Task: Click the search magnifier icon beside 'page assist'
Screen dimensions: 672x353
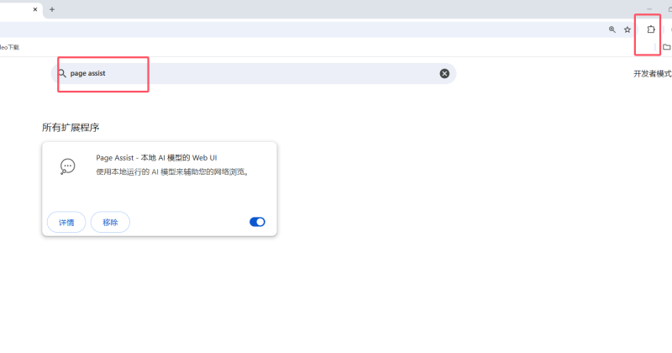Action: (x=62, y=73)
